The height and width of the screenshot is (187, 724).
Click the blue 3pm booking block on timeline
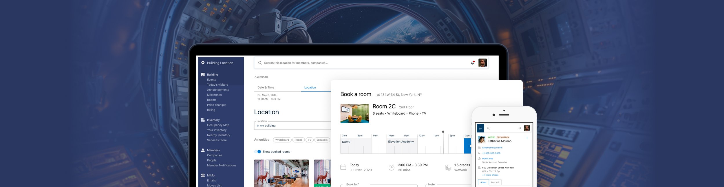(x=467, y=146)
